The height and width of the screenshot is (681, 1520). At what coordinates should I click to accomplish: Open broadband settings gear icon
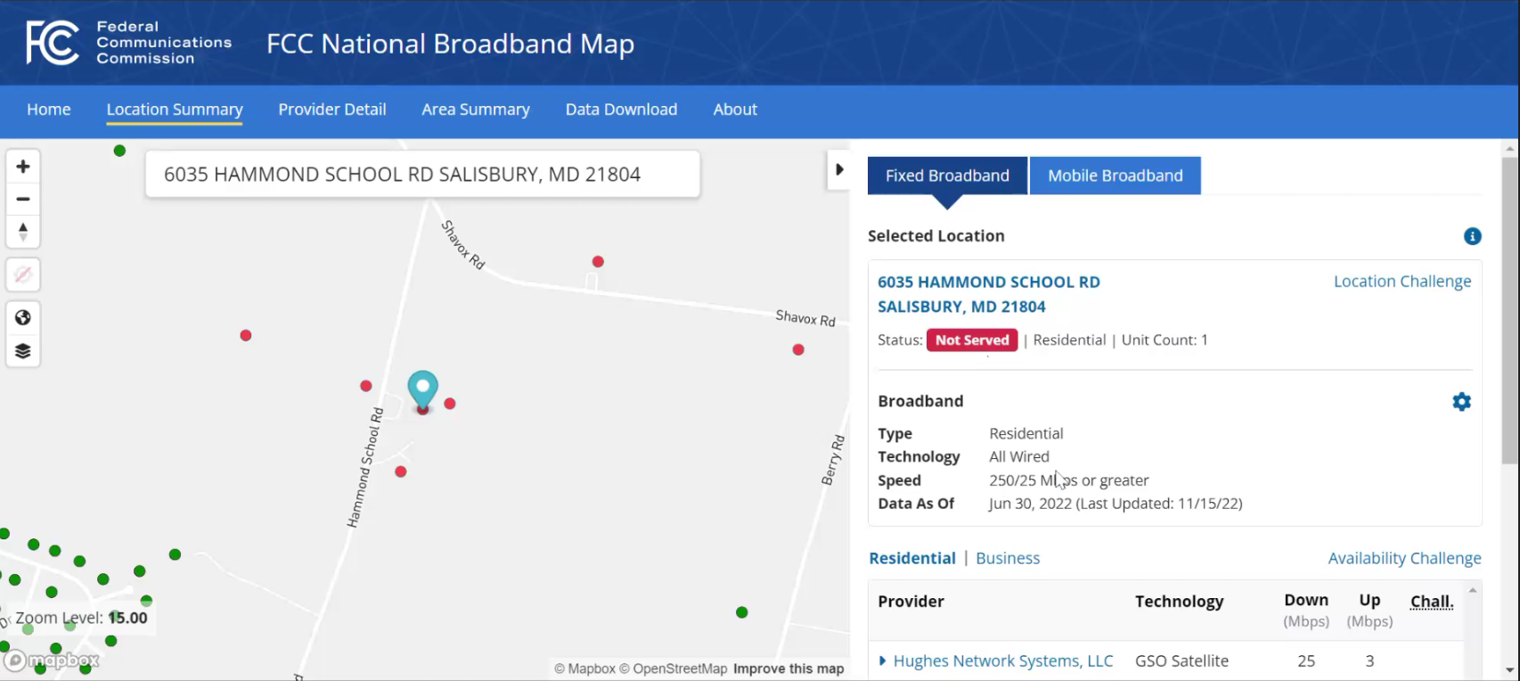1461,402
